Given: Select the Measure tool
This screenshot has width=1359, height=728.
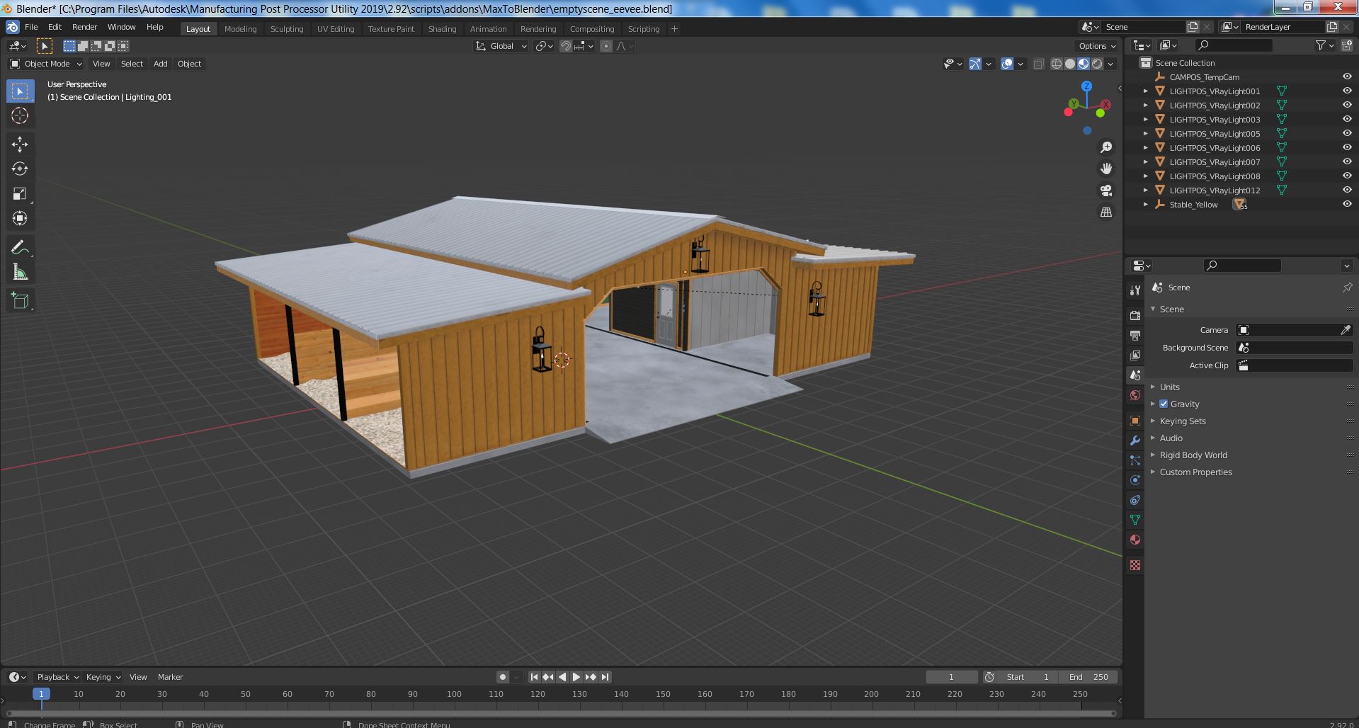Looking at the screenshot, I should pyautogui.click(x=20, y=272).
